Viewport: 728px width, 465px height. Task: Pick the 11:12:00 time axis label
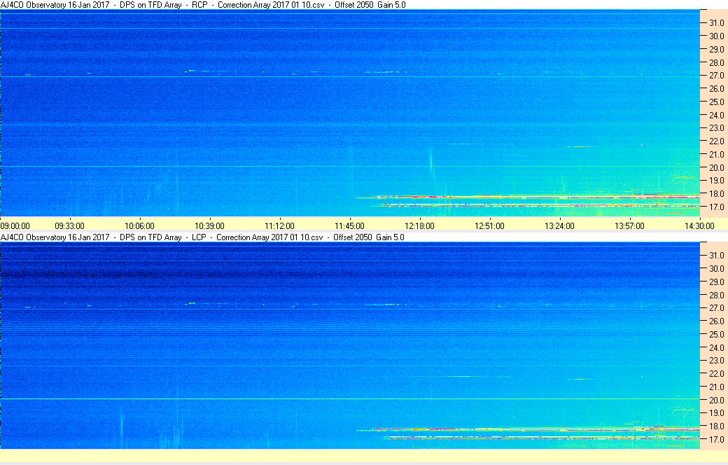pos(279,225)
